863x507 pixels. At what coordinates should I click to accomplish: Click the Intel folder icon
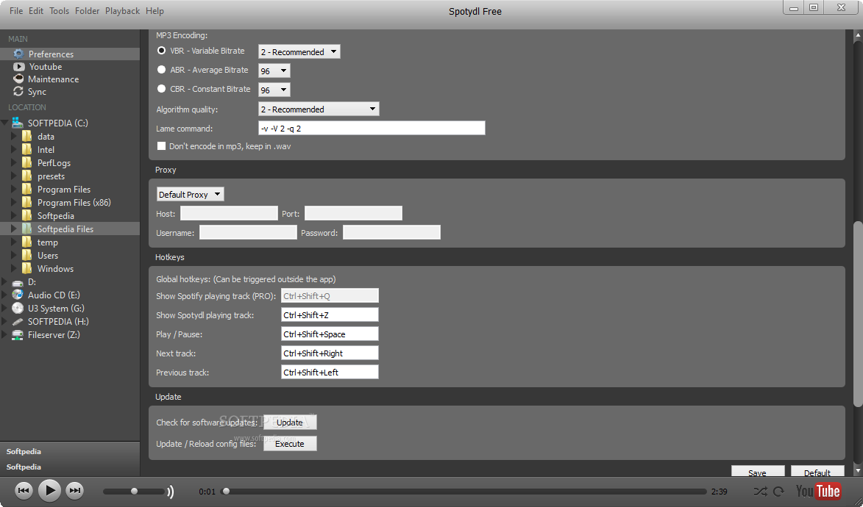27,149
